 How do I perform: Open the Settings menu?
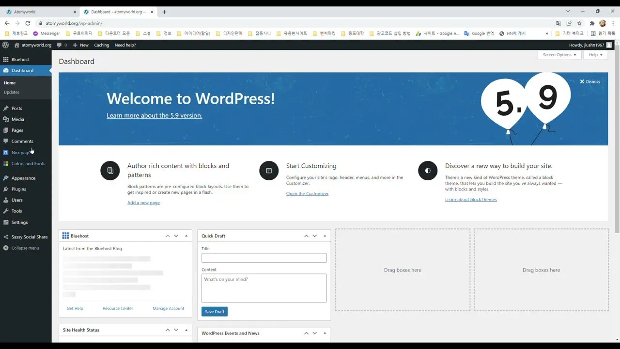[x=26, y=222]
